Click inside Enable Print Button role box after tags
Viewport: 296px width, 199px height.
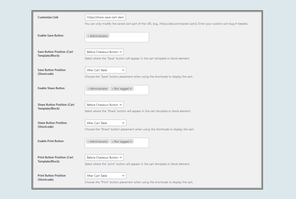pos(141,143)
